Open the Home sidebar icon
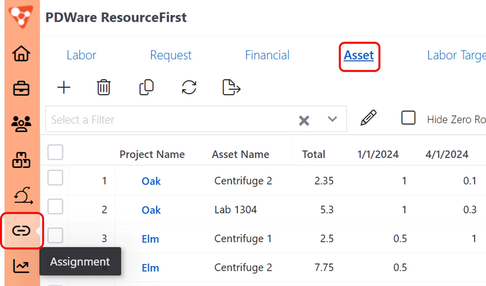The height and width of the screenshot is (286, 486). [21, 53]
